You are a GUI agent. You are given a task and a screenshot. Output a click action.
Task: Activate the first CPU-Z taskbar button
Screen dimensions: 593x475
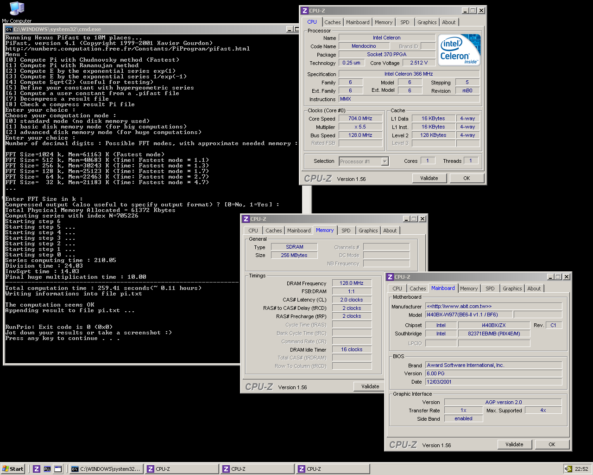click(x=182, y=469)
